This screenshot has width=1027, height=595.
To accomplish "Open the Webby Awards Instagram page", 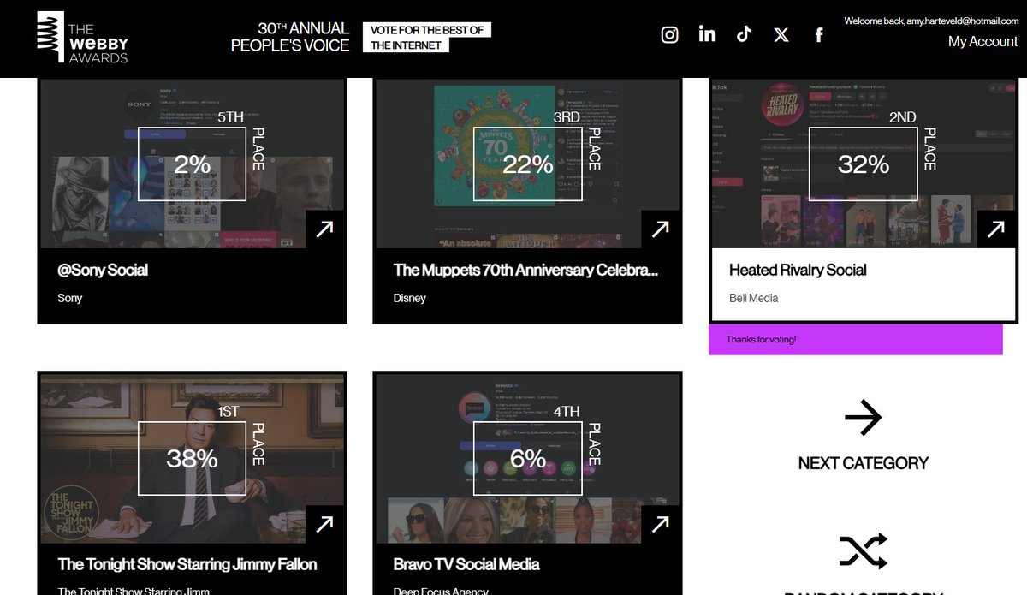I will (670, 35).
